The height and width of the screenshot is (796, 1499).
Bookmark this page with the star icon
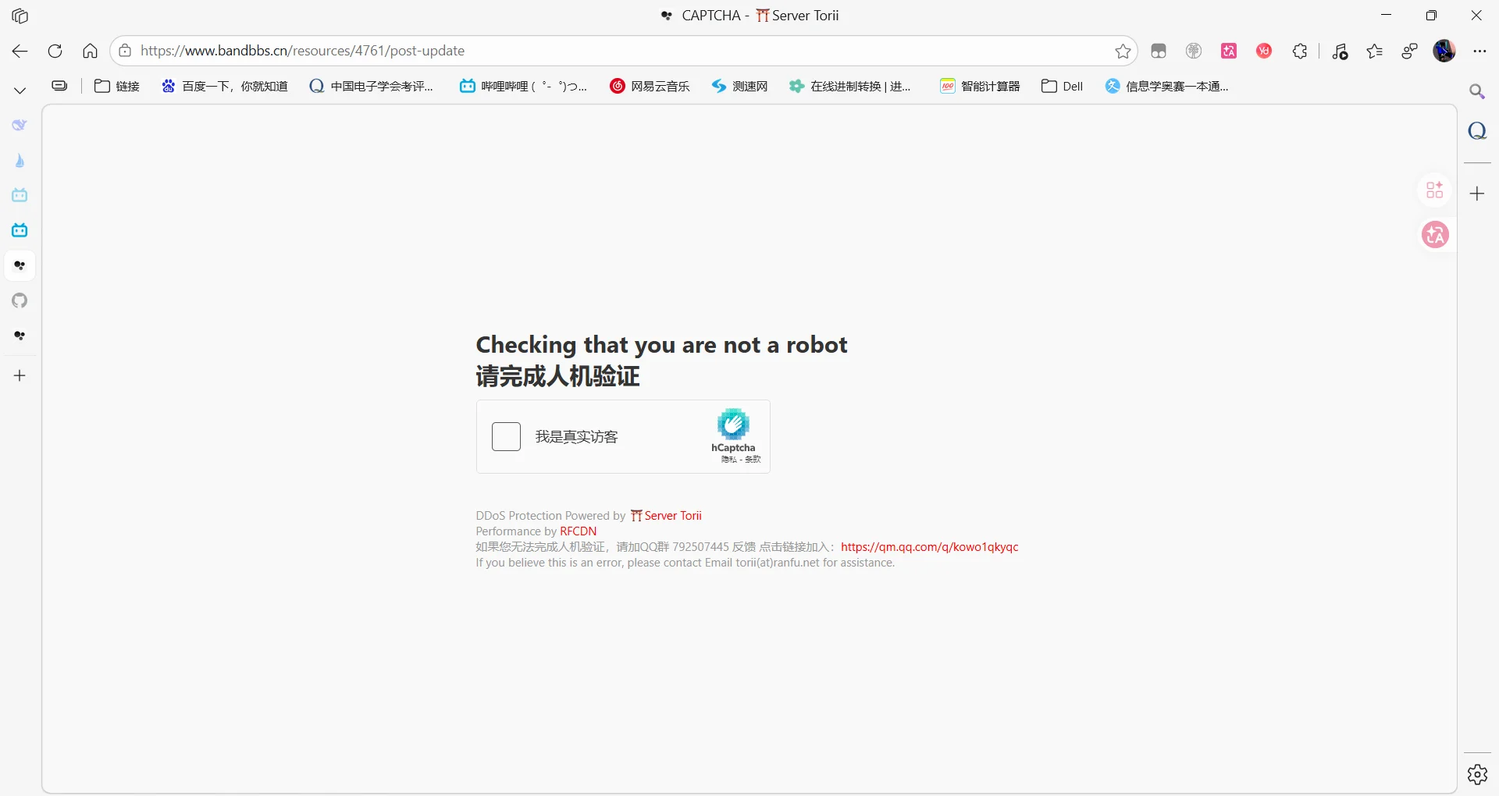click(x=1123, y=52)
